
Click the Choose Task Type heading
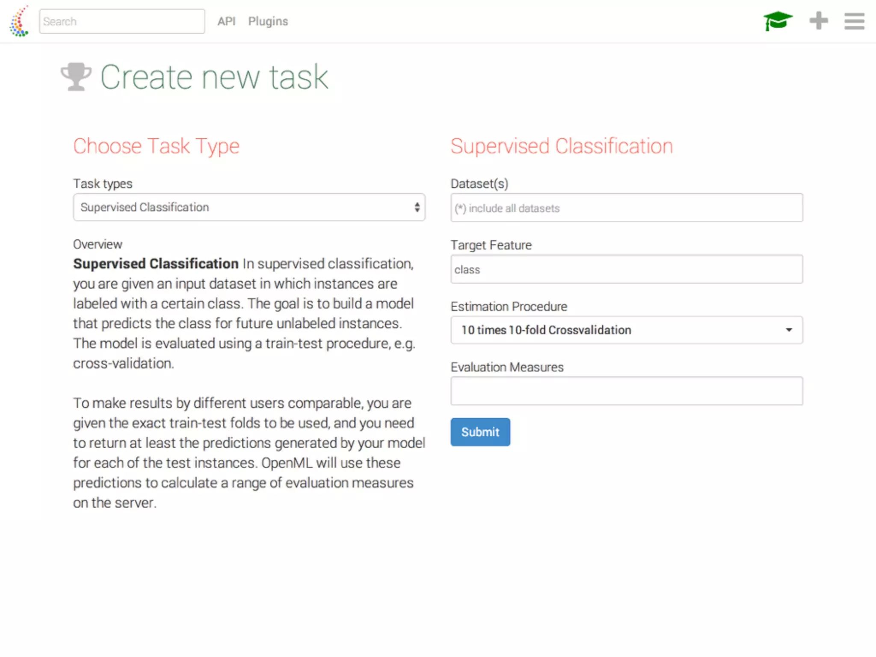pos(156,146)
